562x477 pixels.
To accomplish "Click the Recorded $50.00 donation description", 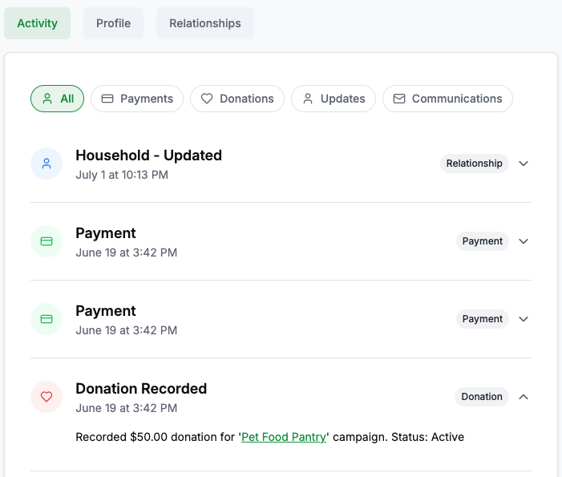I will point(270,437).
